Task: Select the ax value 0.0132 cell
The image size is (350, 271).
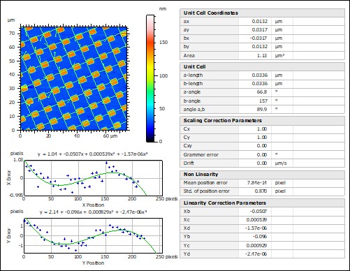Action: [x=255, y=22]
